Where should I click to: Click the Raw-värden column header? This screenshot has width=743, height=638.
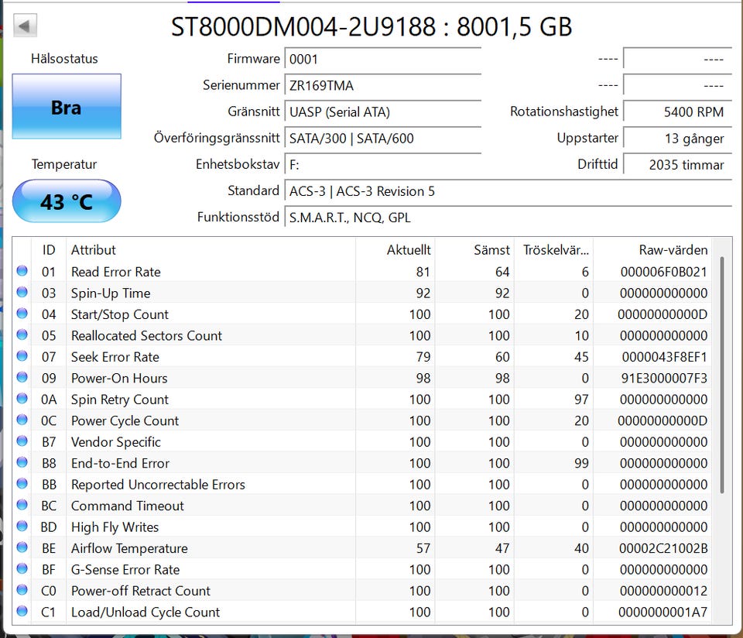673,250
